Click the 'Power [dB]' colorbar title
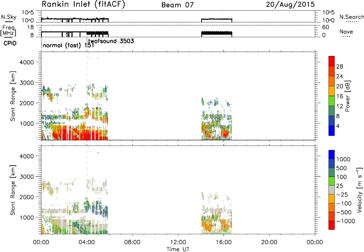 [347, 96]
